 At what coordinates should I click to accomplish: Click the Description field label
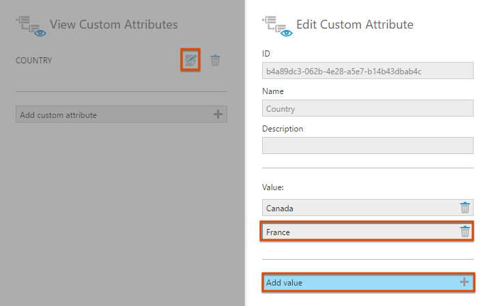[x=283, y=129]
